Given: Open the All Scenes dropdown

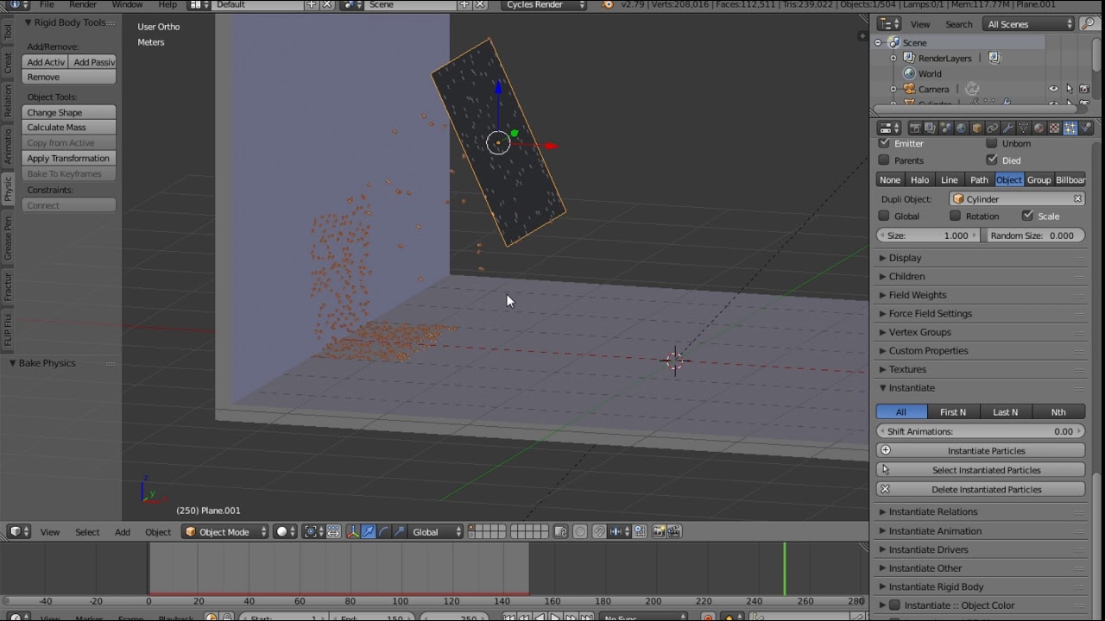Looking at the screenshot, I should point(1027,24).
